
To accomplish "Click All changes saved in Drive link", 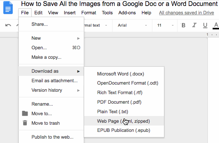I will click(186, 13).
